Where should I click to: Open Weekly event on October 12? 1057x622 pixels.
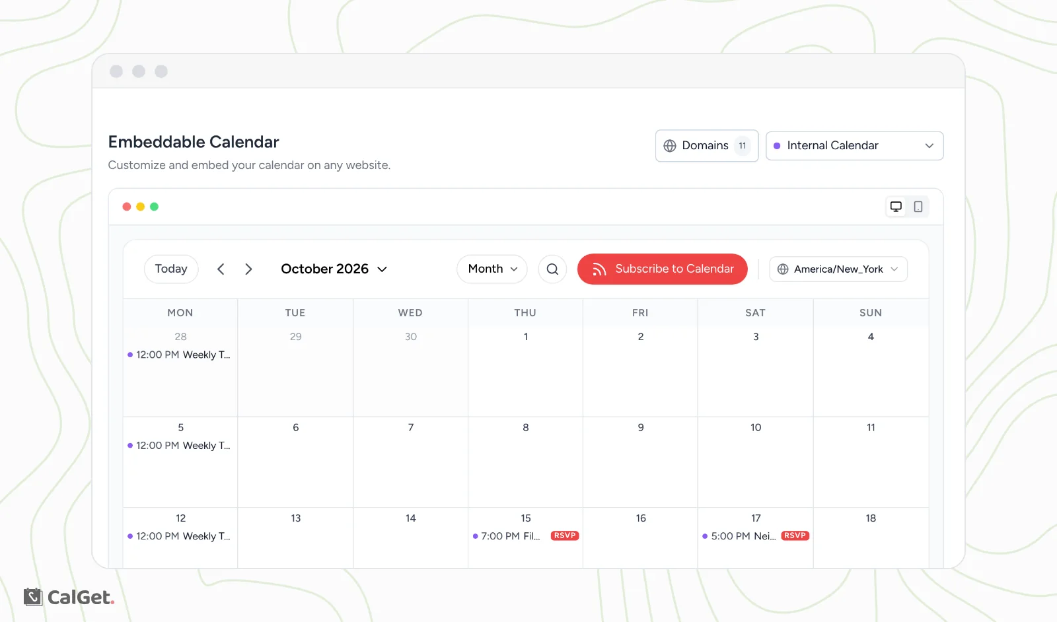(x=179, y=536)
